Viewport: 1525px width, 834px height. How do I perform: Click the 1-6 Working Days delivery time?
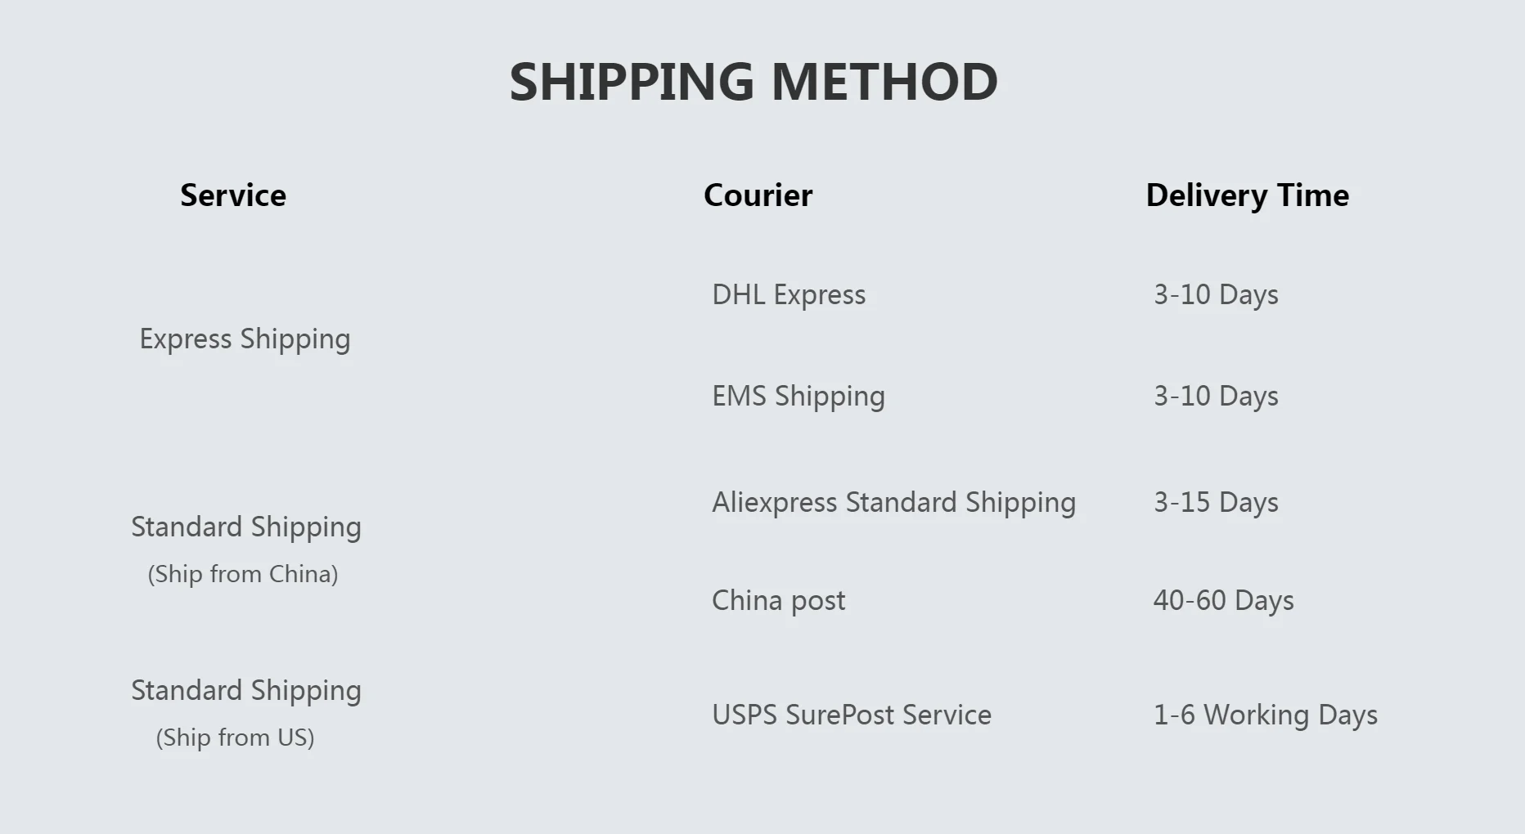(1265, 715)
